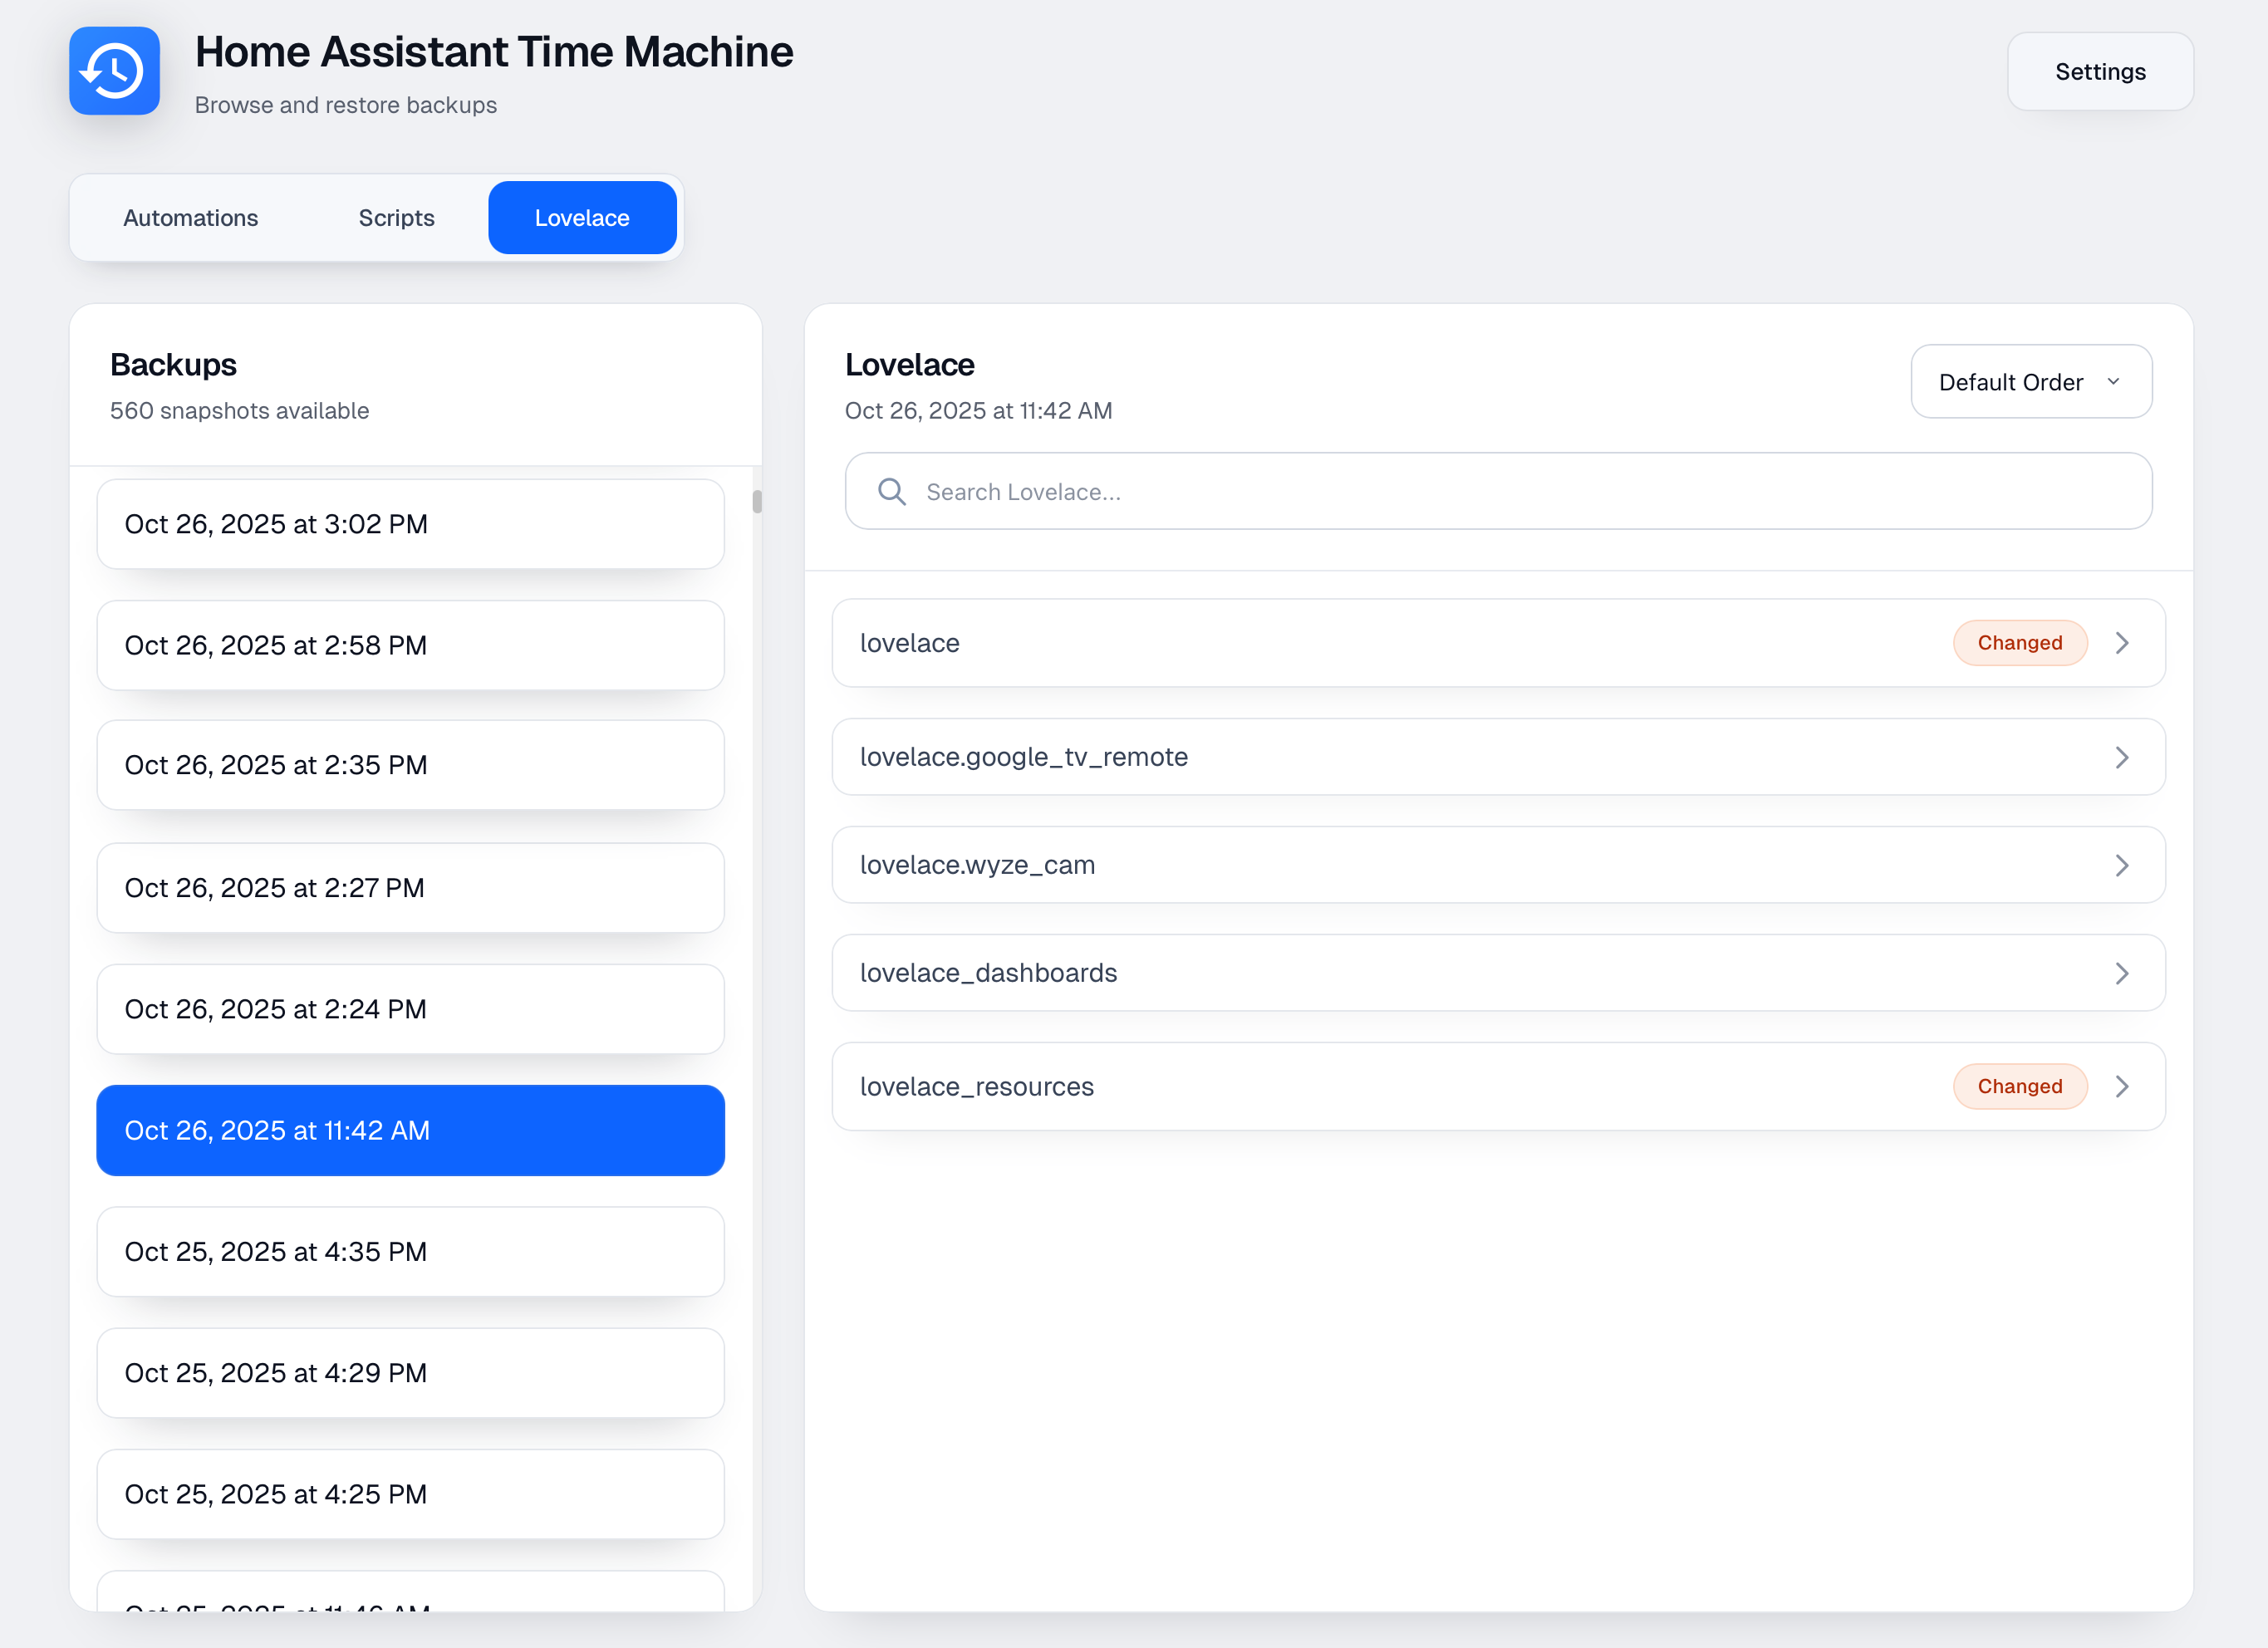
Task: Switch to the Automations tab
Action: pos(190,218)
